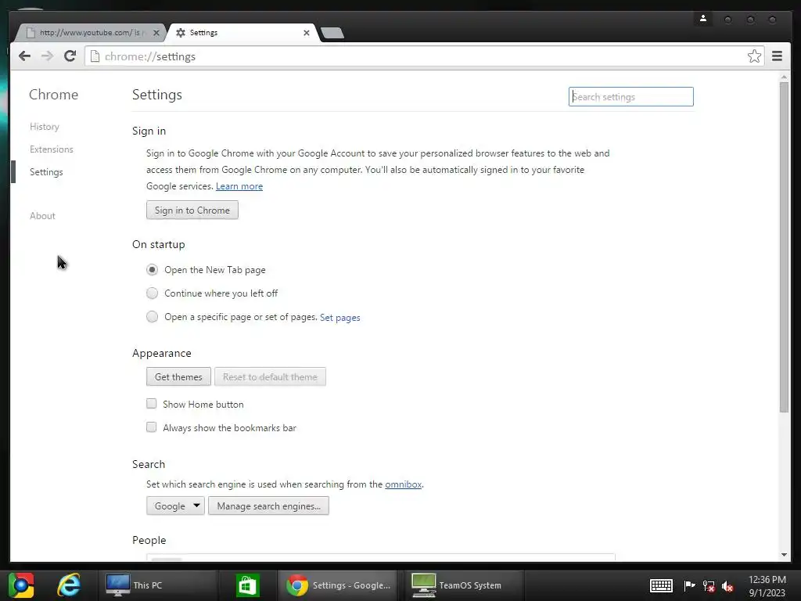801x601 pixels.
Task: Select Open a specific page or set of pages
Action: [x=152, y=316]
